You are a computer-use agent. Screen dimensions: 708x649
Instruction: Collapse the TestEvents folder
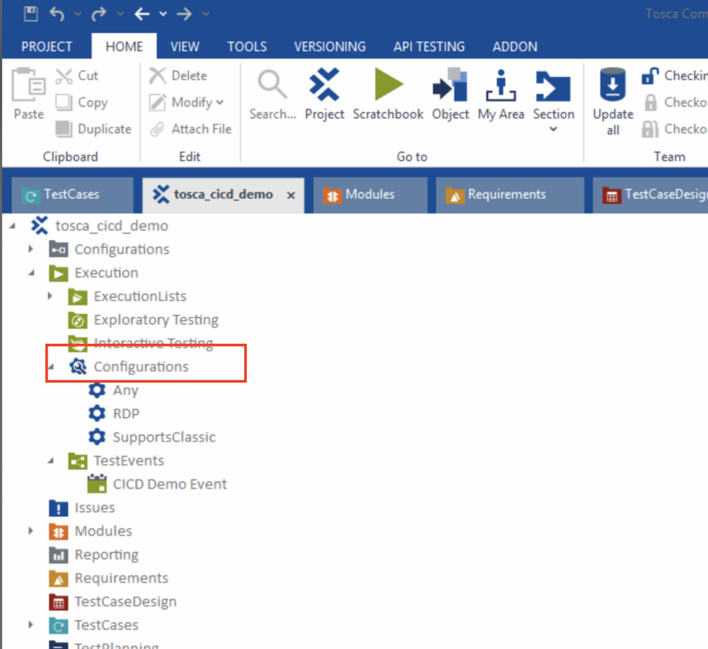50,461
